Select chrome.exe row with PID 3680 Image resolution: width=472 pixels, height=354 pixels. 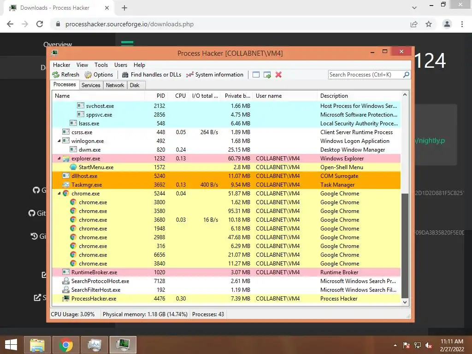point(226,220)
